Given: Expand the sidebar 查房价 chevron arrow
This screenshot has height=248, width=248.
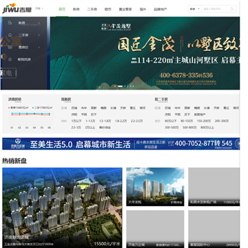Looking at the screenshot, I should [x=39, y=47].
